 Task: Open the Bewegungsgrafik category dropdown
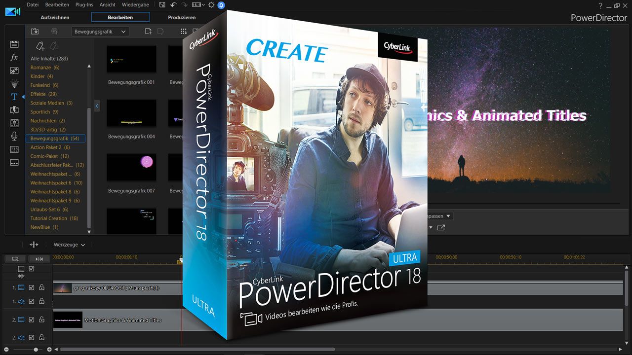point(100,32)
